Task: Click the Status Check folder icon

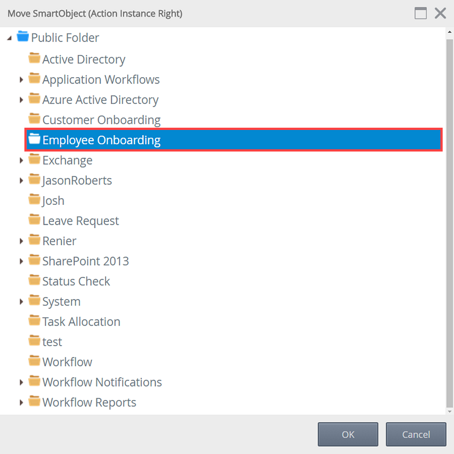Action: 35,281
